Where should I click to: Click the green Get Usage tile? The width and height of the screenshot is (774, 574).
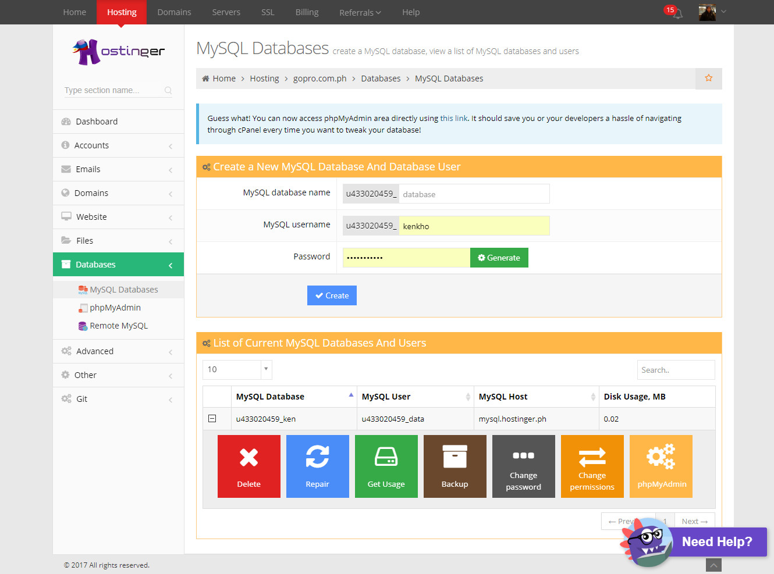[386, 466]
